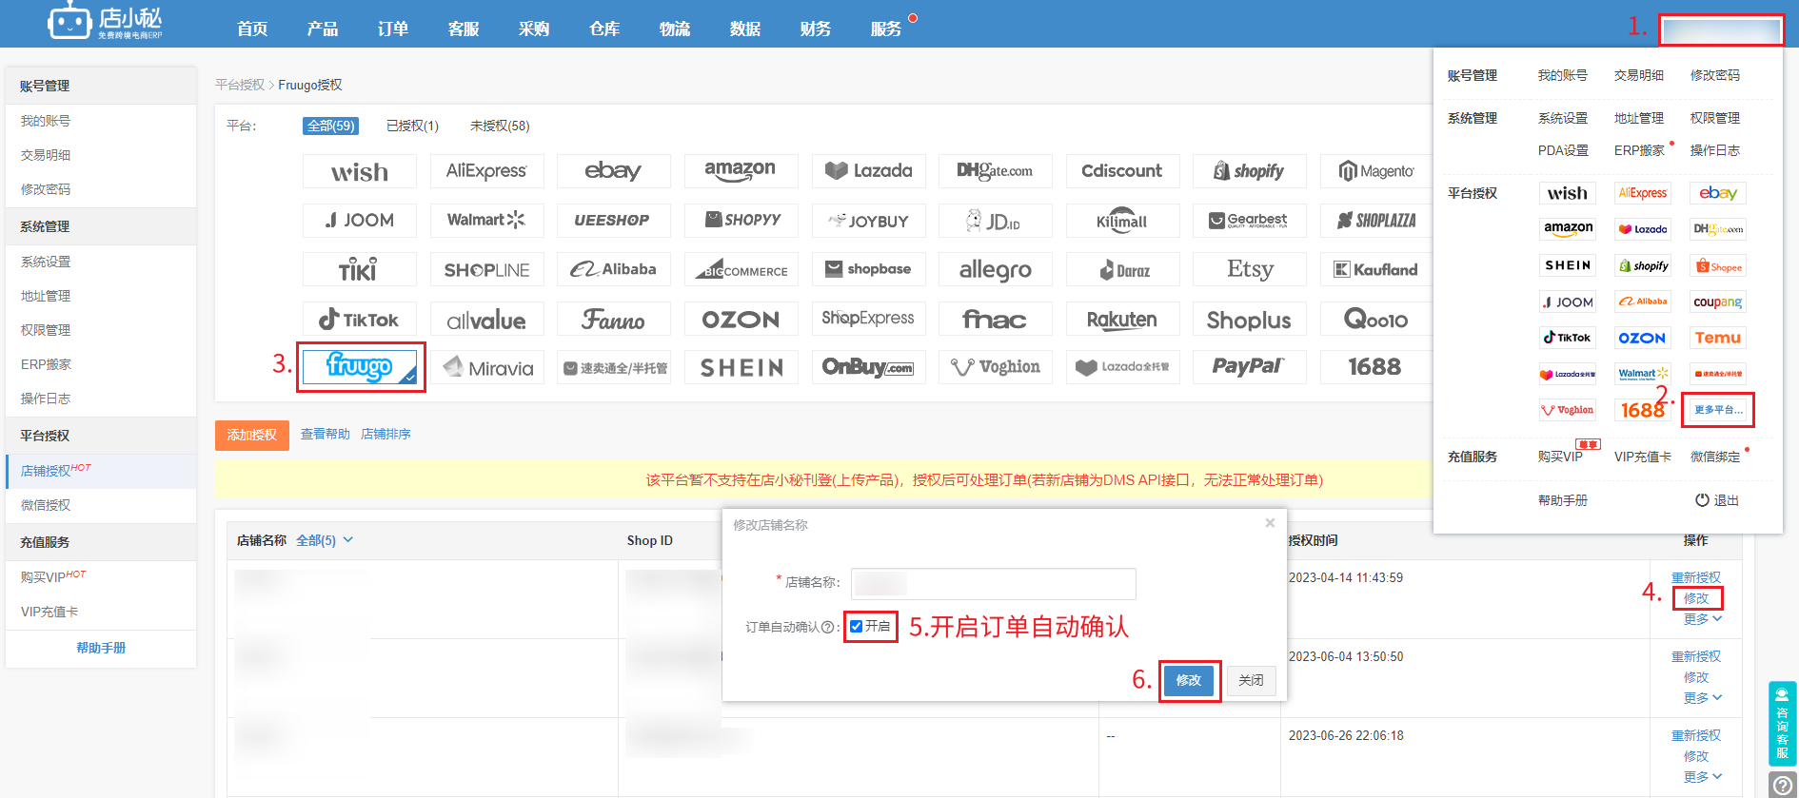Screen dimensions: 1799x798
Task: Focus the 店铺名称 input field
Action: pos(994,583)
